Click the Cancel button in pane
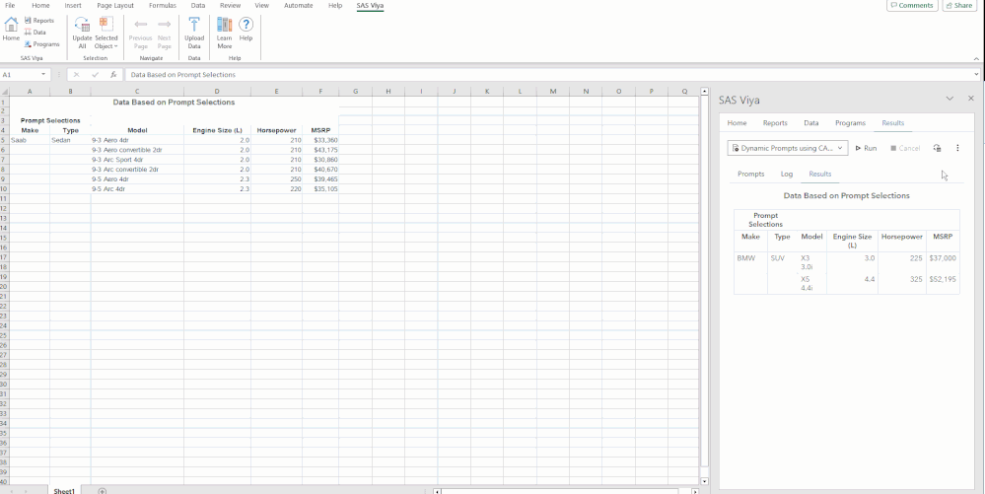 tap(905, 148)
